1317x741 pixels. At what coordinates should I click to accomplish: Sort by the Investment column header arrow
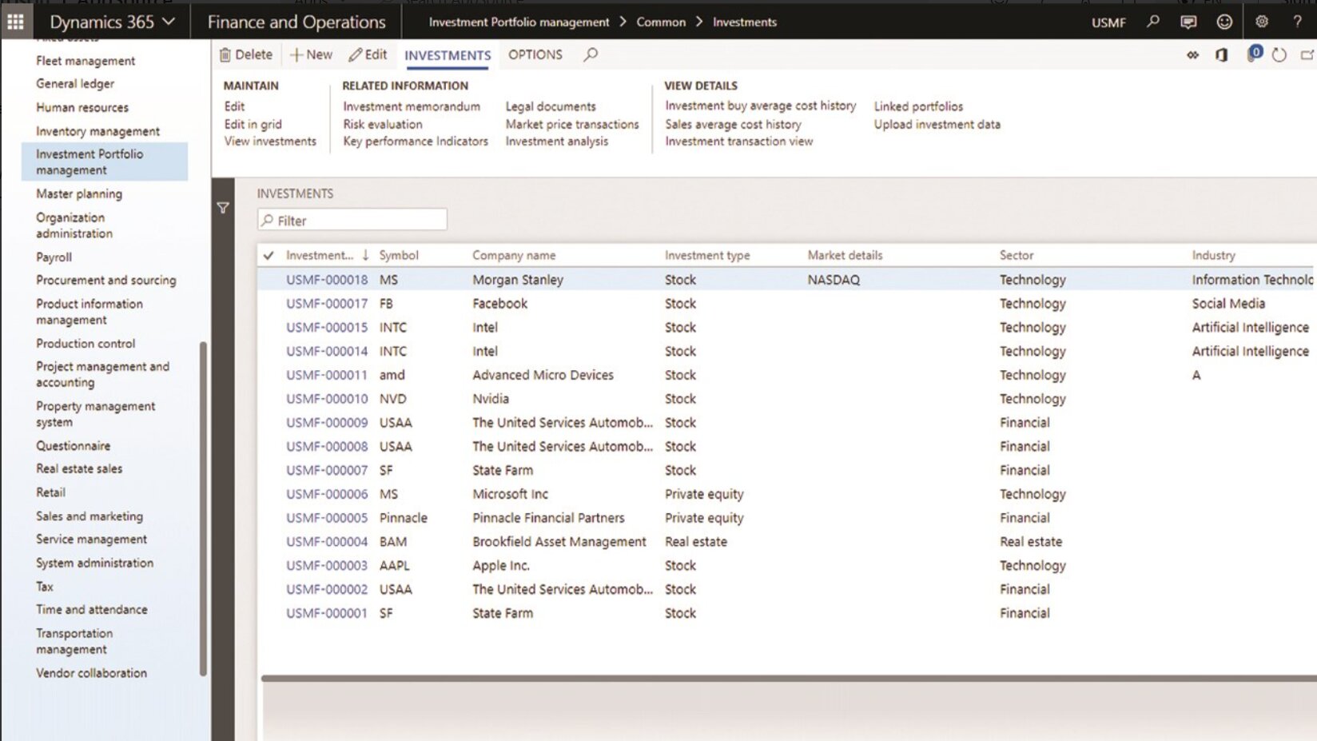click(365, 255)
